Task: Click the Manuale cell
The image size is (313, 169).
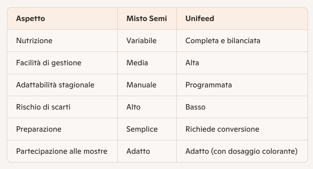Action: (141, 85)
